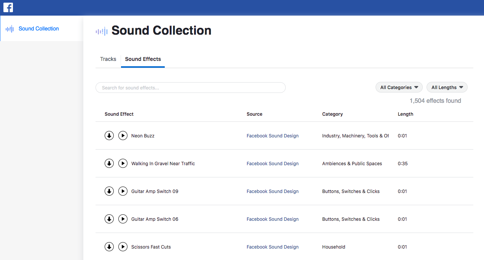Viewport: 484px width, 260px height.
Task: Click the Guitar Amp Switch 06 title
Action: pos(155,219)
